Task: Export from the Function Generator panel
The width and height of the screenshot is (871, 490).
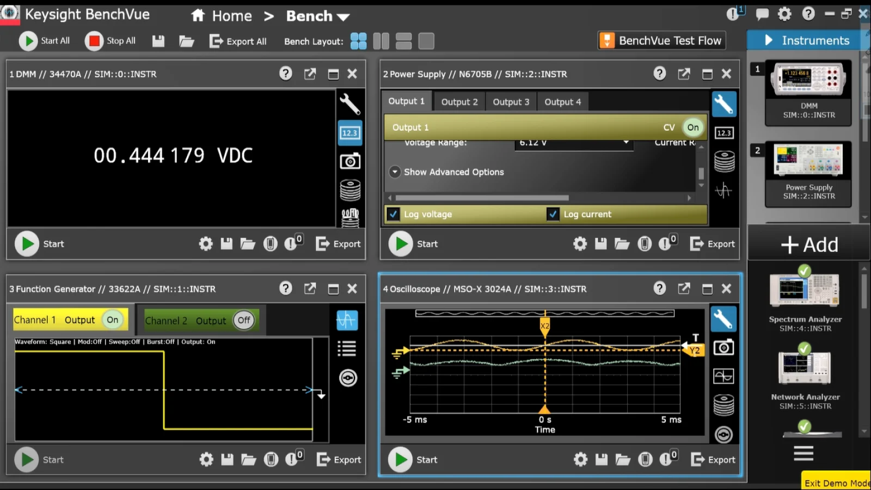Action: coord(339,460)
